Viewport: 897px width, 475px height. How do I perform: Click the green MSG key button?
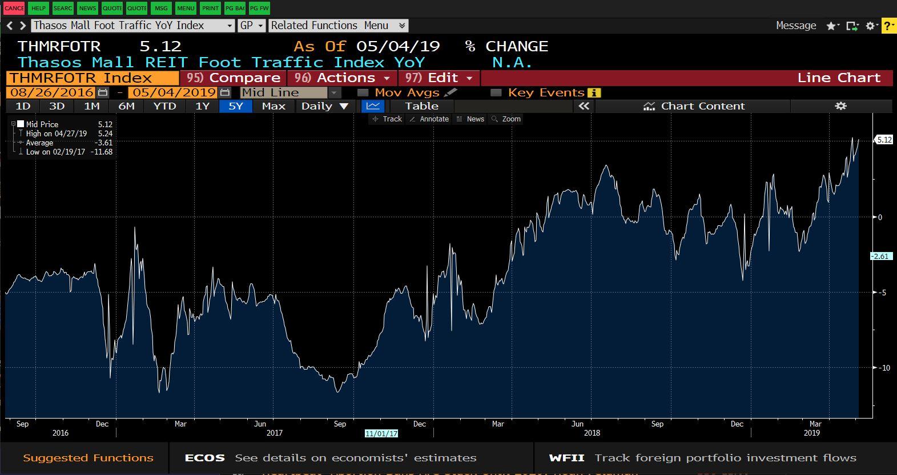[161, 8]
